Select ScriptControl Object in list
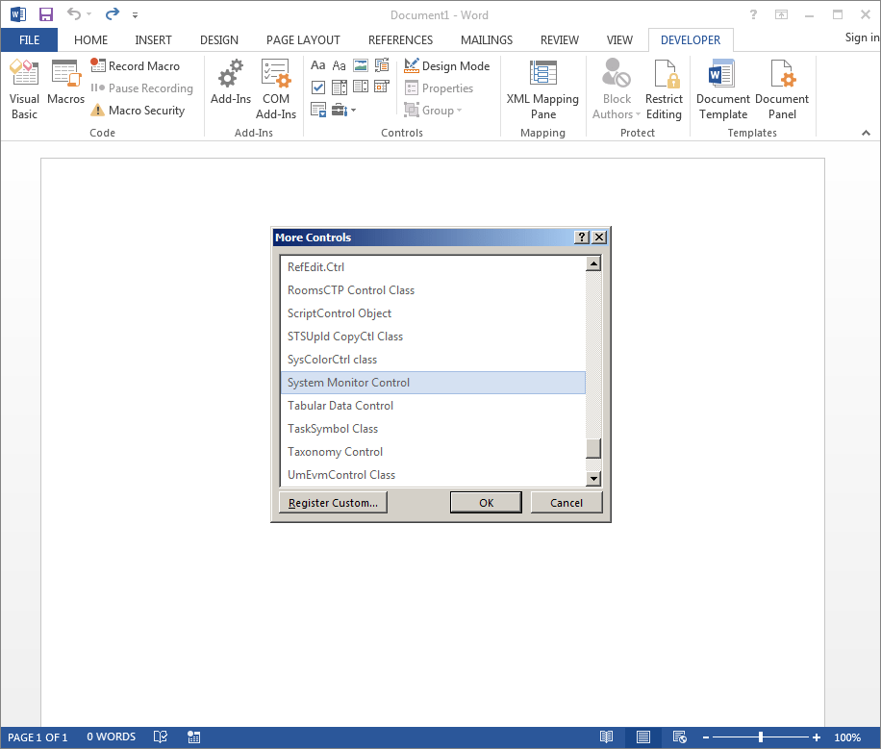Image resolution: width=881 pixels, height=749 pixels. pyautogui.click(x=433, y=313)
